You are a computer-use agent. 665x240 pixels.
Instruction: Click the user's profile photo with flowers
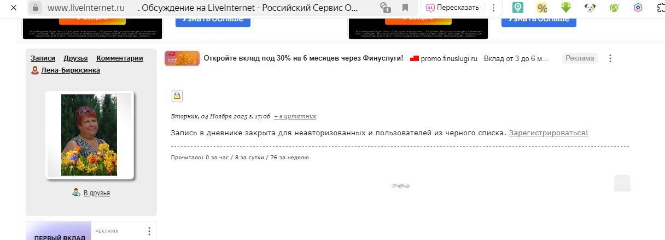(x=89, y=135)
